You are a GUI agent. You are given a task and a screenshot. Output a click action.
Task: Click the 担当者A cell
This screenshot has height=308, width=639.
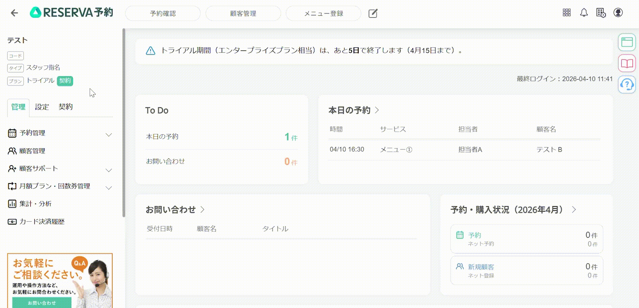pos(470,150)
